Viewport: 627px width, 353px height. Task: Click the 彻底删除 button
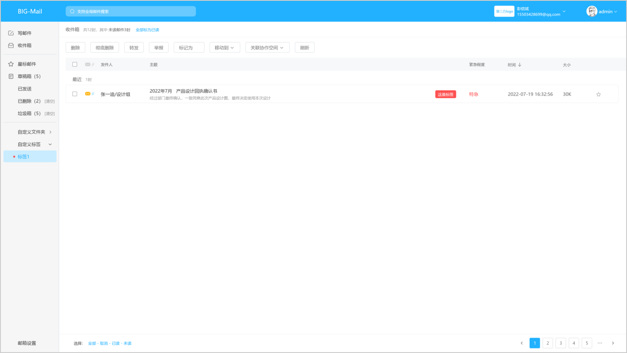105,48
